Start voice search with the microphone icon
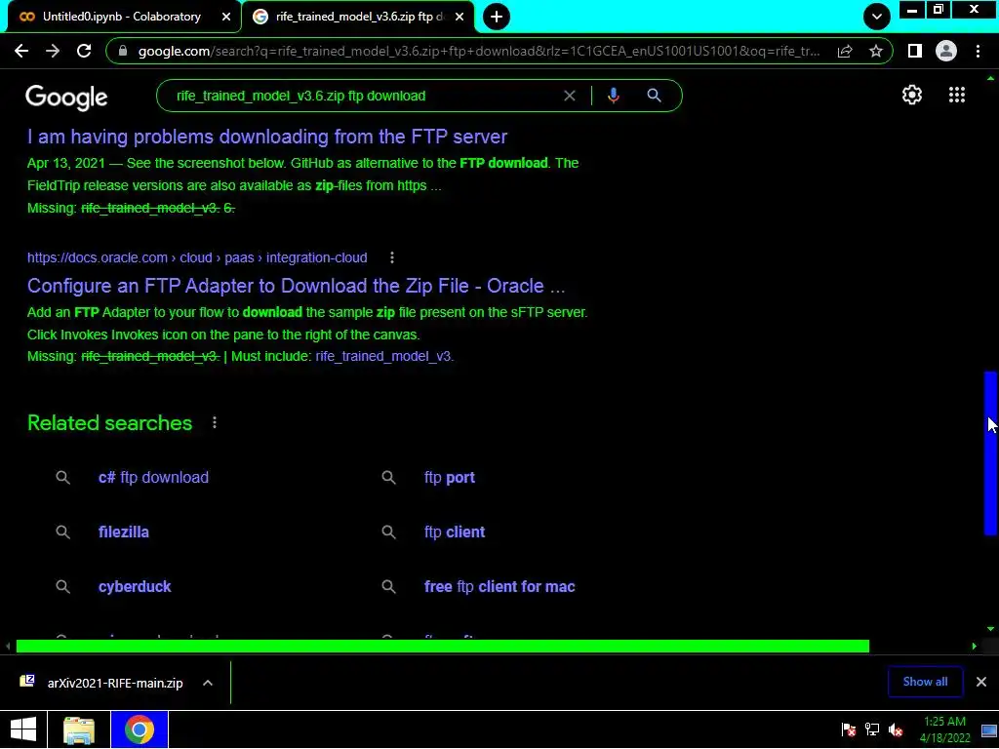 coord(613,96)
